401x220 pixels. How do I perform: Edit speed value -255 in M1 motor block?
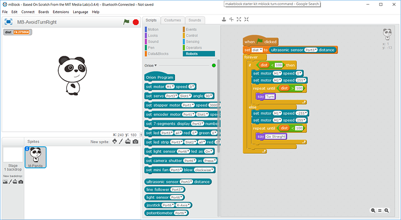(301, 113)
